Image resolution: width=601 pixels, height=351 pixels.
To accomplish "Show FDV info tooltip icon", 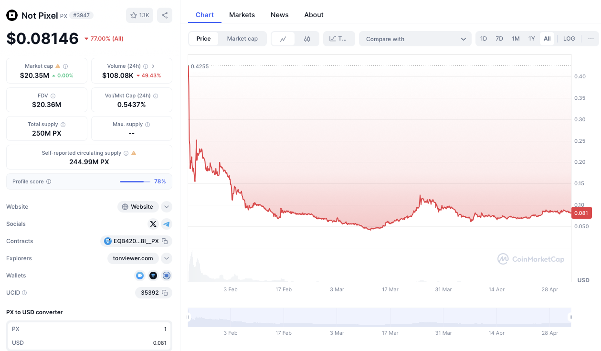I will (53, 96).
